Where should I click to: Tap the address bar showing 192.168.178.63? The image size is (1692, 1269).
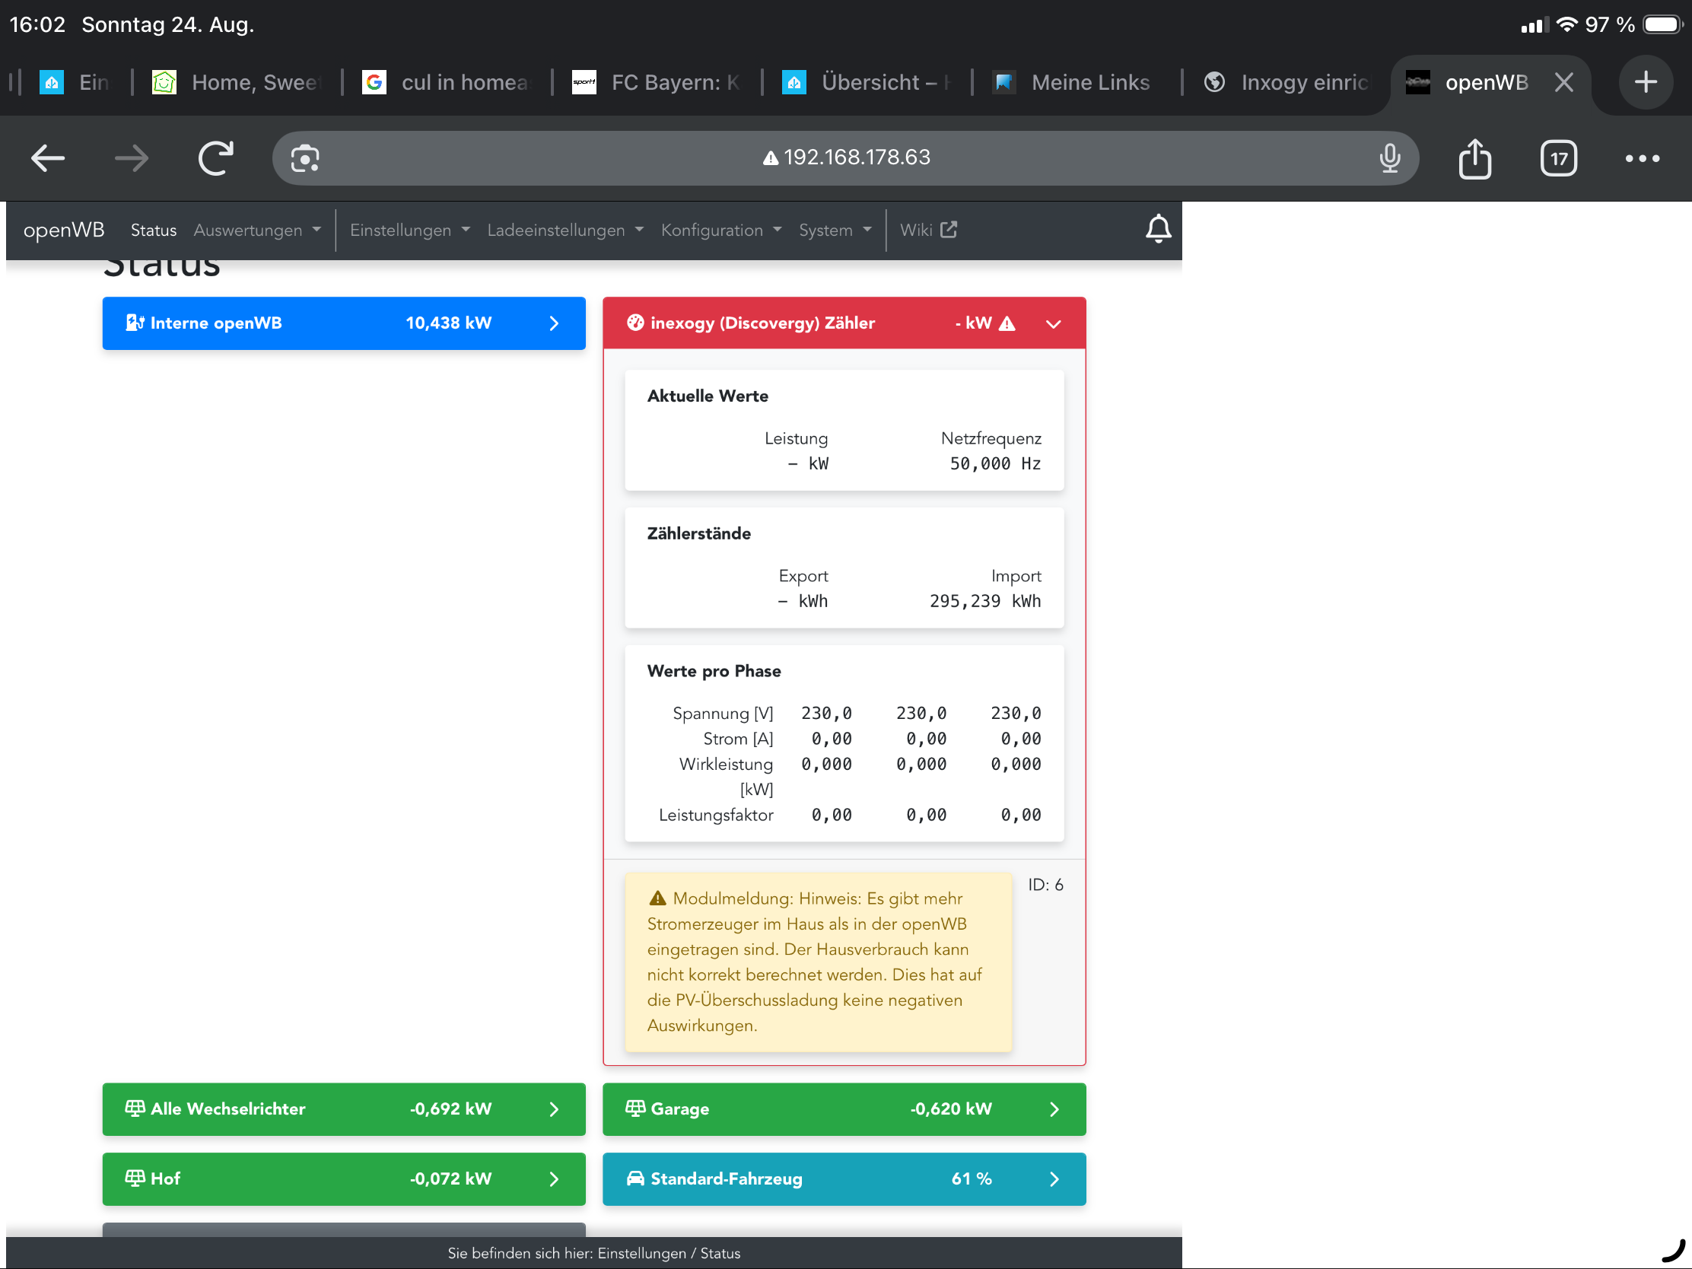(x=845, y=158)
